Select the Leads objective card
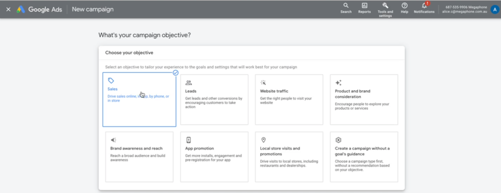Viewport: 501px width, 193px height. coord(214,100)
